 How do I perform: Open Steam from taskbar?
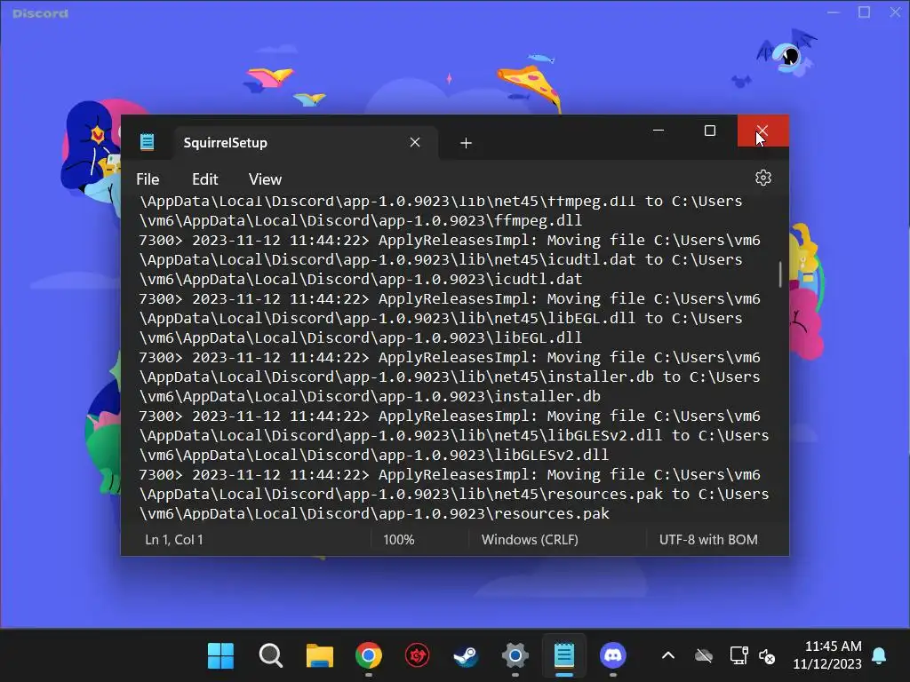pos(466,656)
